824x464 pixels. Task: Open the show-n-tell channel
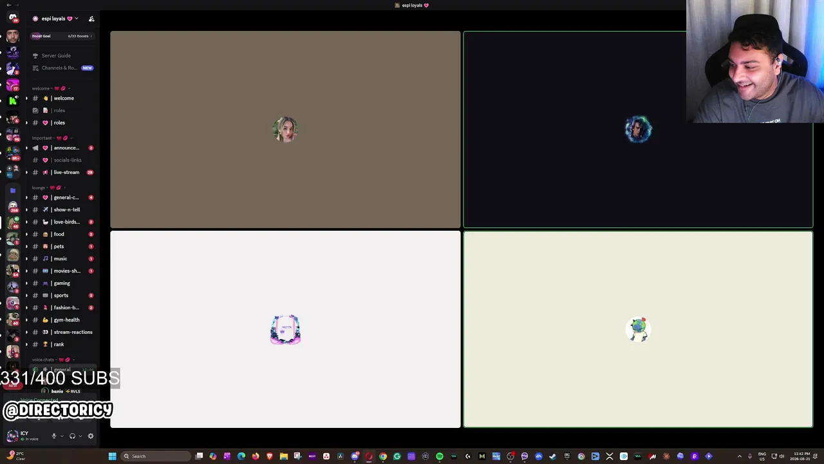click(62, 209)
